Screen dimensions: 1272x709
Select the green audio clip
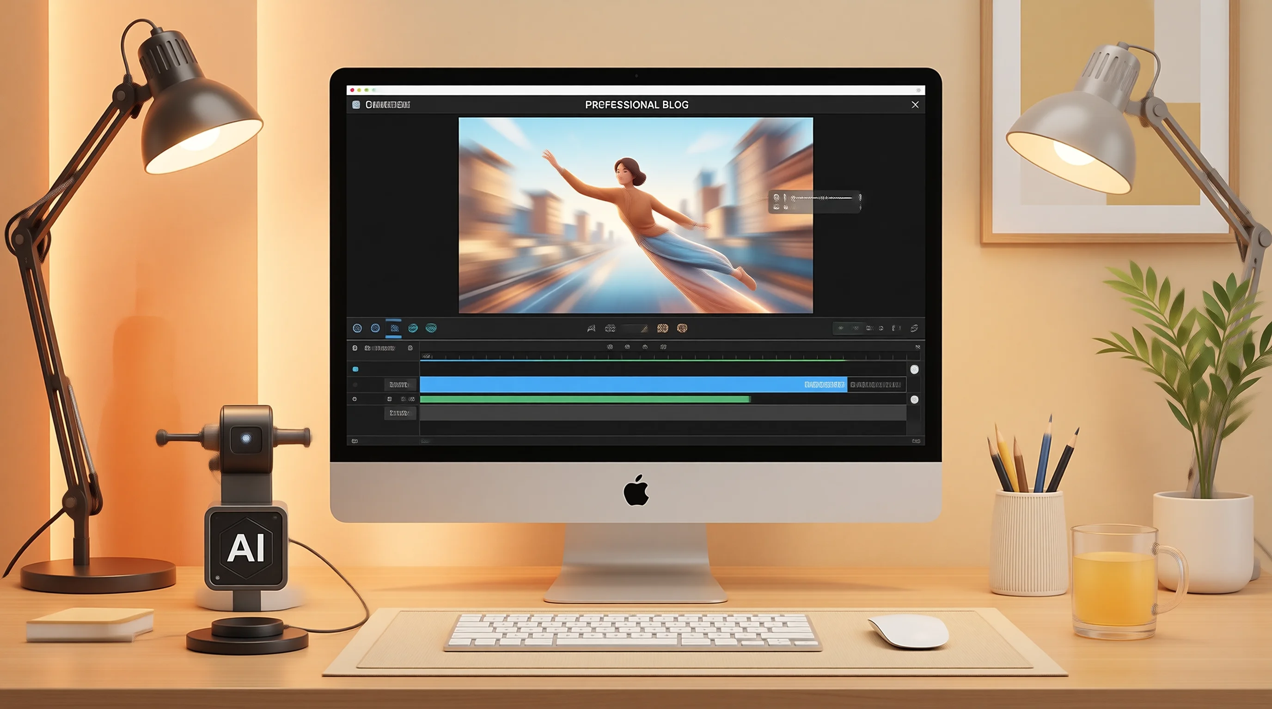point(585,399)
